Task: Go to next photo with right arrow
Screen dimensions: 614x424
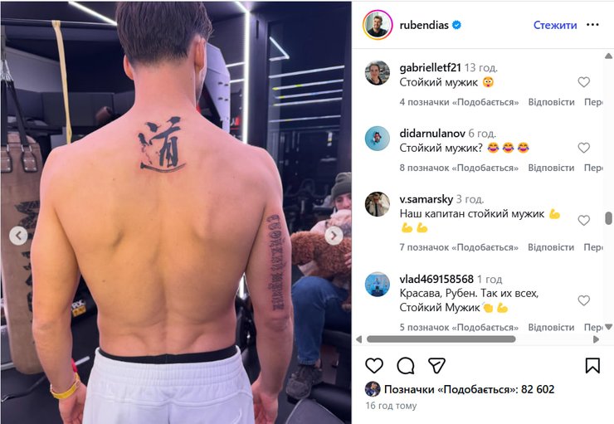Action: tap(334, 236)
